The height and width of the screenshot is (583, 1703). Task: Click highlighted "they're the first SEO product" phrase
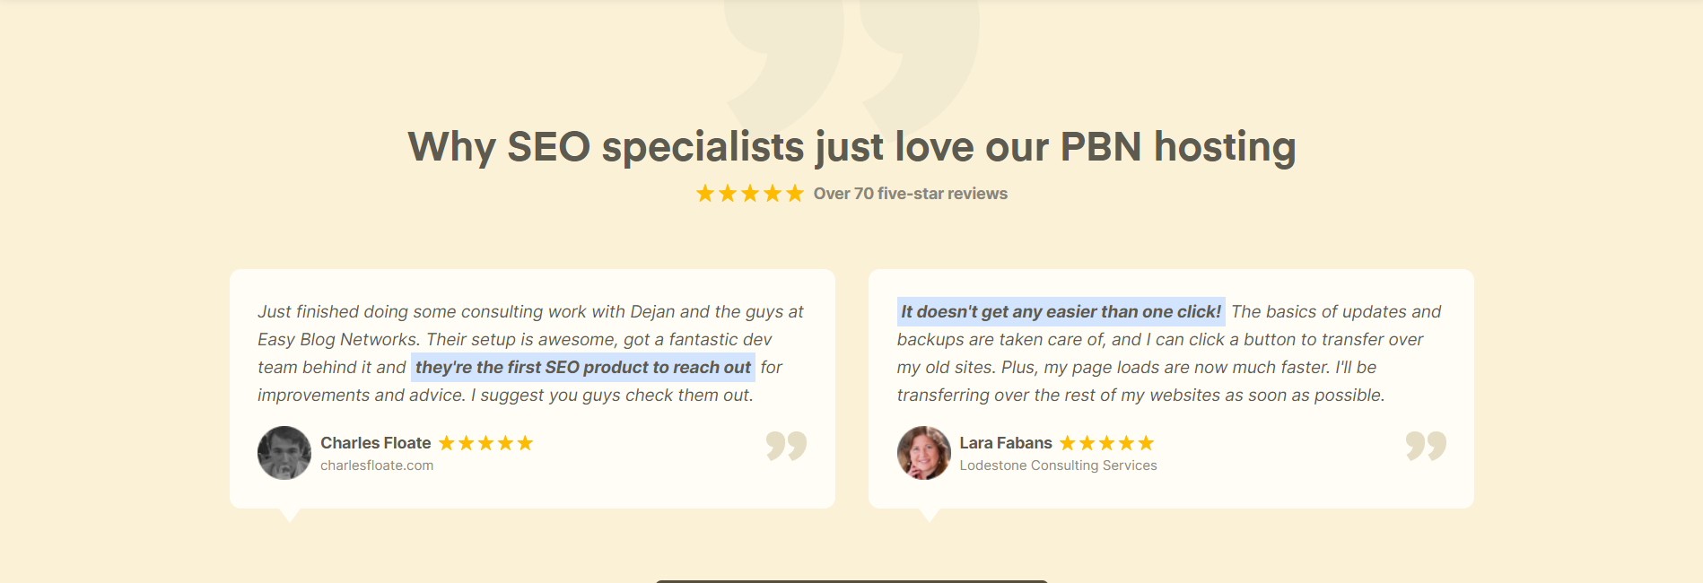point(582,368)
